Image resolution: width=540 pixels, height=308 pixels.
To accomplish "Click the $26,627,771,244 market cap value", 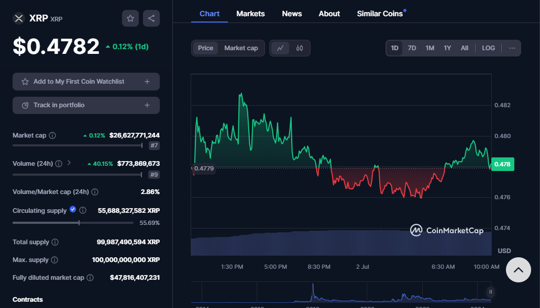I will [134, 135].
